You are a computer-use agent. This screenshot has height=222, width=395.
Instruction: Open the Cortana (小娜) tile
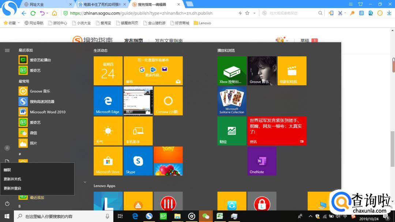point(168,101)
